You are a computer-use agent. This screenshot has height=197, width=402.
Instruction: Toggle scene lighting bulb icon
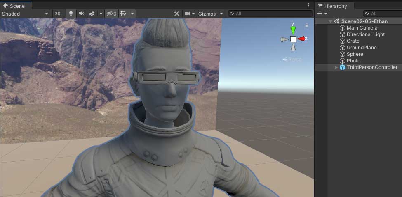pos(71,14)
